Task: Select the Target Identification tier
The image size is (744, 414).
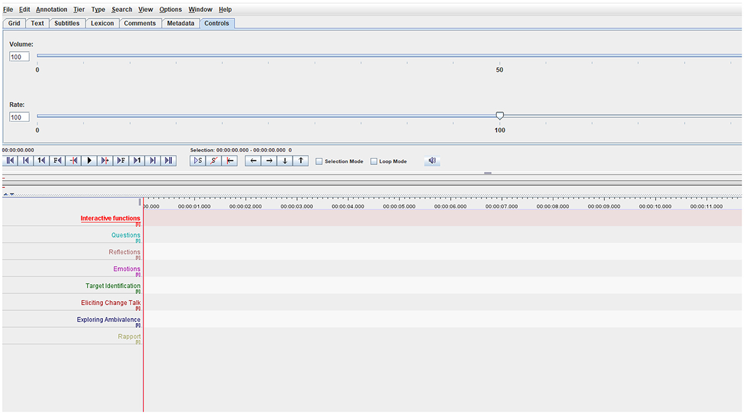Action: [x=113, y=286]
